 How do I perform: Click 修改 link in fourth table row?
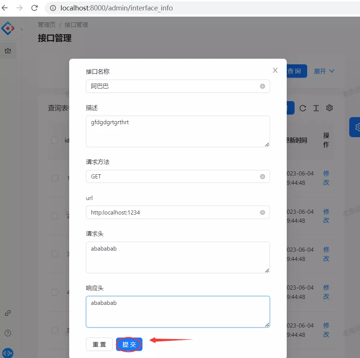(x=326, y=292)
